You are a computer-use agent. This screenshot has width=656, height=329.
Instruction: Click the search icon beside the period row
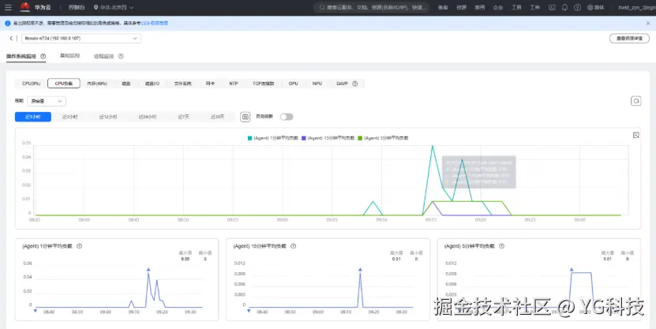click(x=636, y=101)
